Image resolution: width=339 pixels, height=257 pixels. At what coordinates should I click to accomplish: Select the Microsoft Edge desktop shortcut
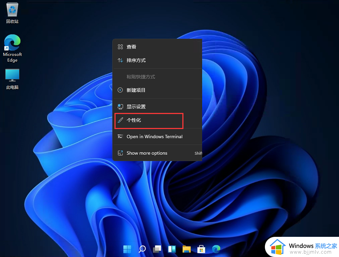(12, 48)
